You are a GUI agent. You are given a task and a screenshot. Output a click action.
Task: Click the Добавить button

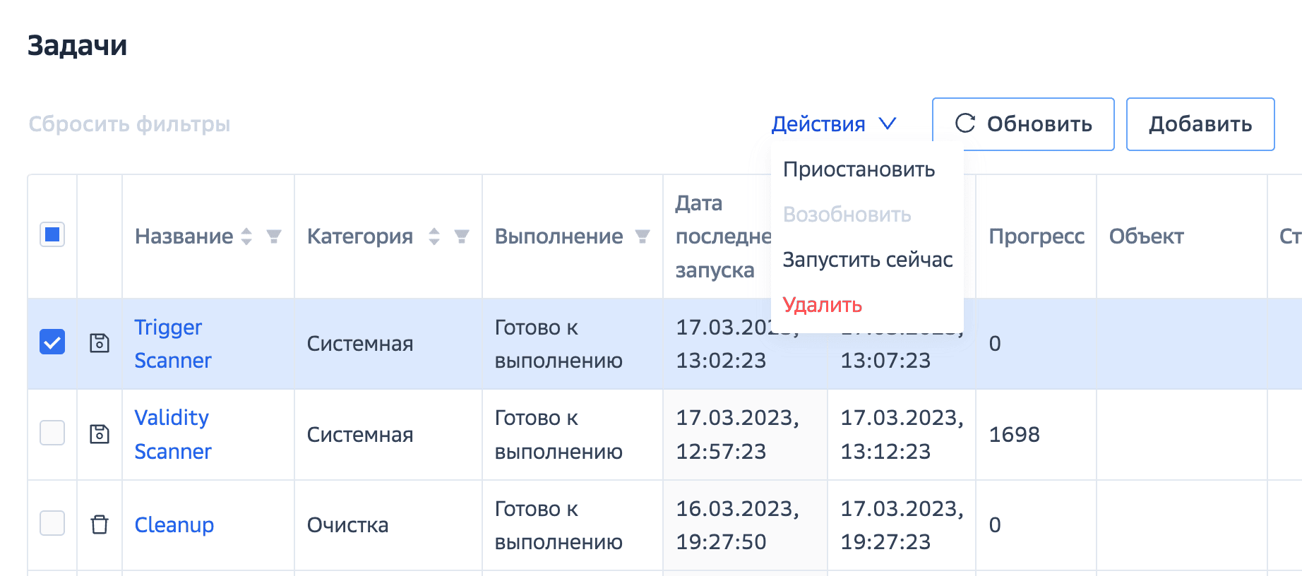click(x=1200, y=124)
